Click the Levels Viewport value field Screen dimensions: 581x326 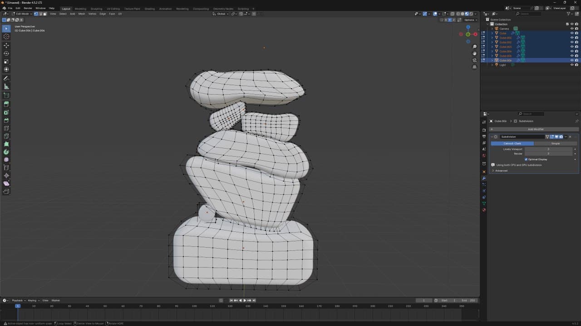click(x=548, y=149)
